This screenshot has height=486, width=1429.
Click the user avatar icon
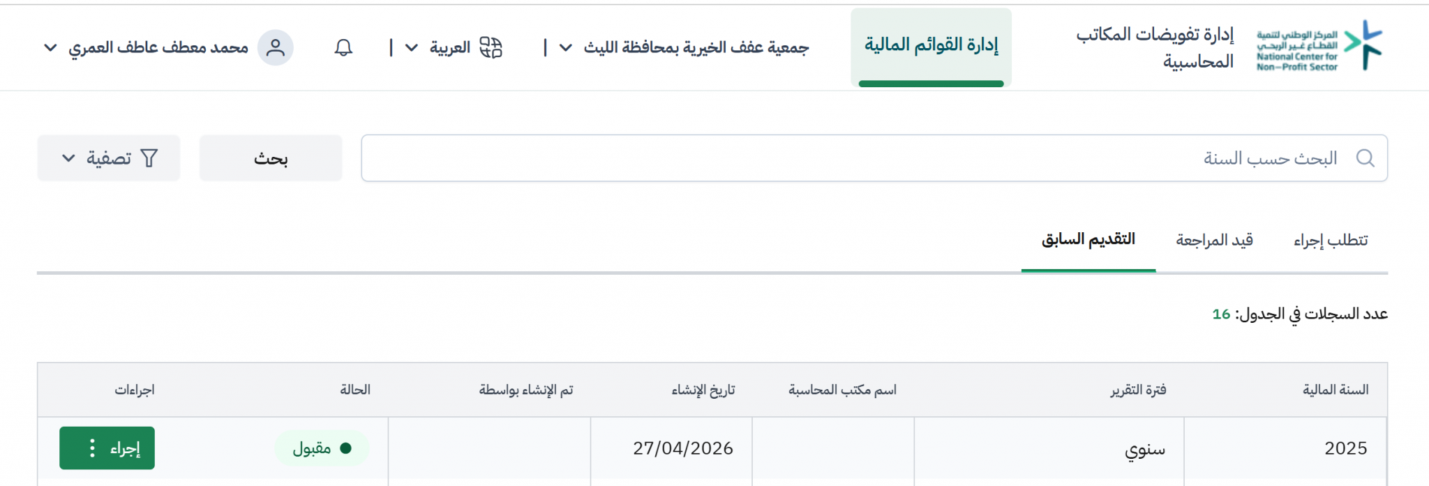[x=276, y=47]
